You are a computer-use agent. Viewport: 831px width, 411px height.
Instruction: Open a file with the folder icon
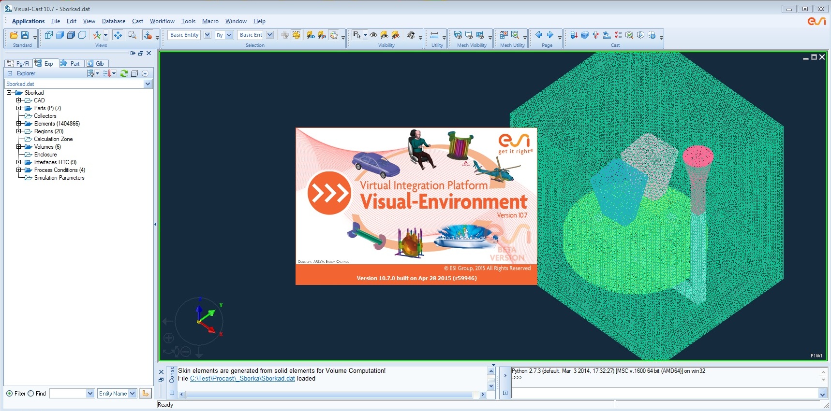(14, 35)
